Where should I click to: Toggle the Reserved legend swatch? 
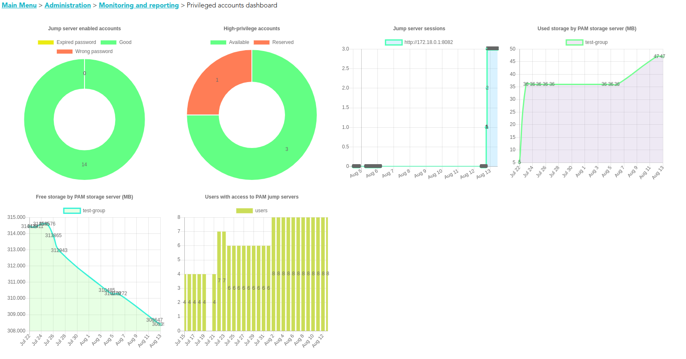(x=262, y=42)
